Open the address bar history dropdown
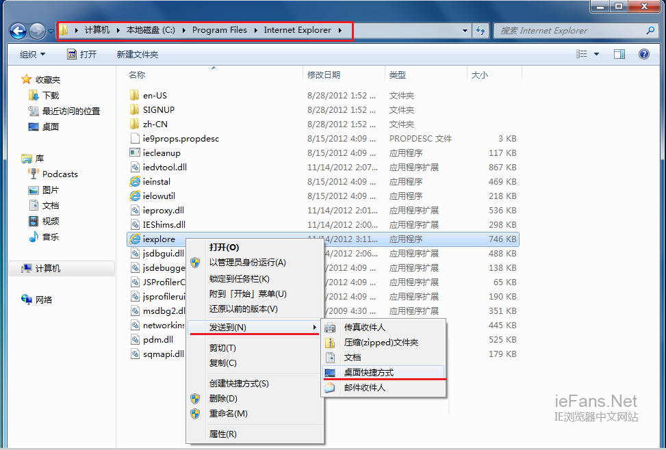Image resolution: width=666 pixels, height=450 pixels. [x=465, y=30]
